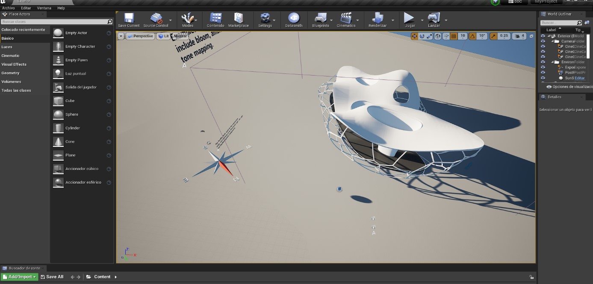Click the Source Control toolbar icon
The image size is (593, 284).
(x=156, y=18)
